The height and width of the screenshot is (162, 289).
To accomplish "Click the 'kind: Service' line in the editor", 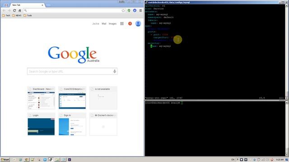I will (154, 9).
